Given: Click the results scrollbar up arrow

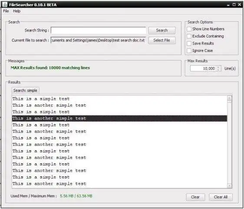Looking at the screenshot, I should click(x=229, y=98).
